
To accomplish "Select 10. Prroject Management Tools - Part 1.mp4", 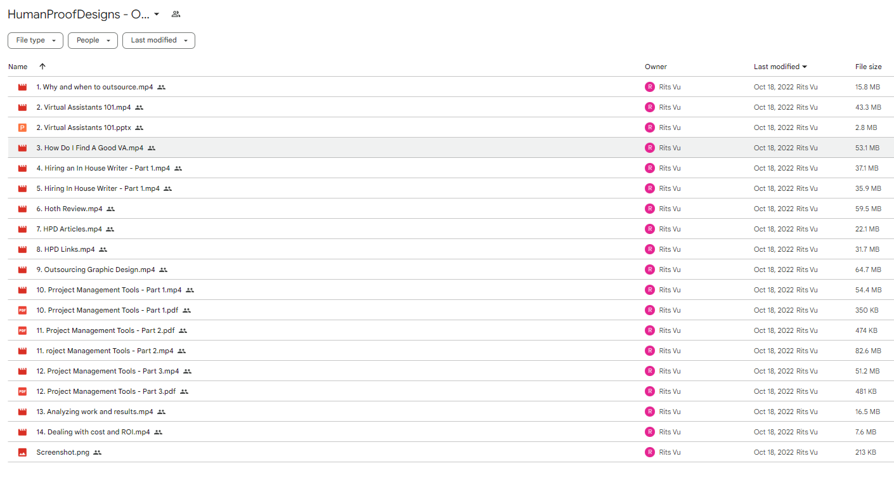I will 109,290.
